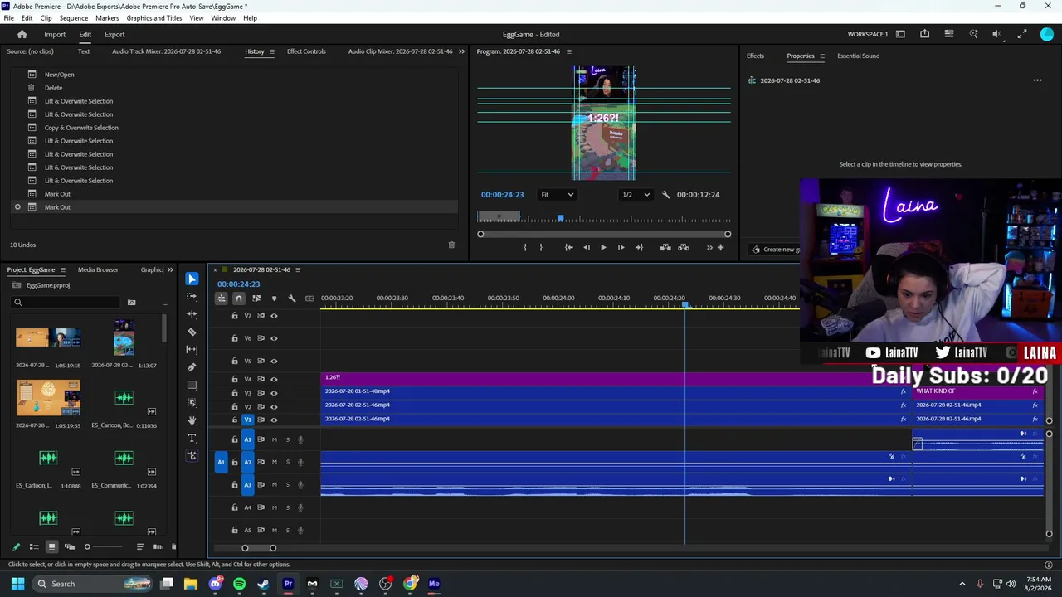Toggle visibility of track V1
Screen dimensions: 1062x597
click(274, 420)
